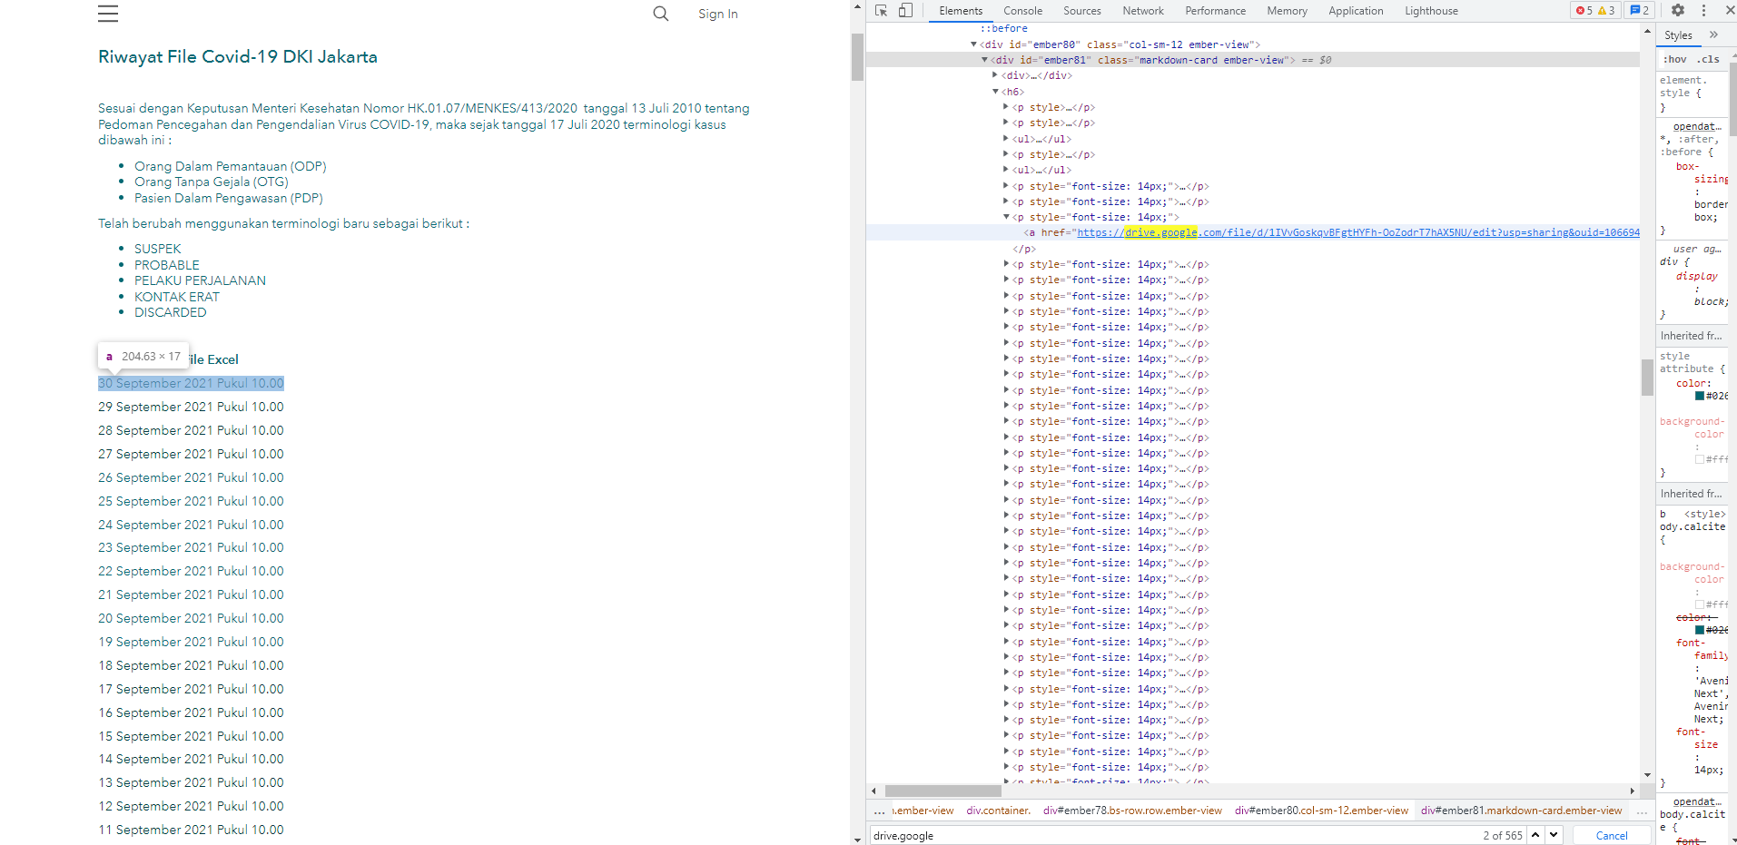Show more Styles pane tabs chevron
Screen dimensions: 1737x845
pos(1714,35)
